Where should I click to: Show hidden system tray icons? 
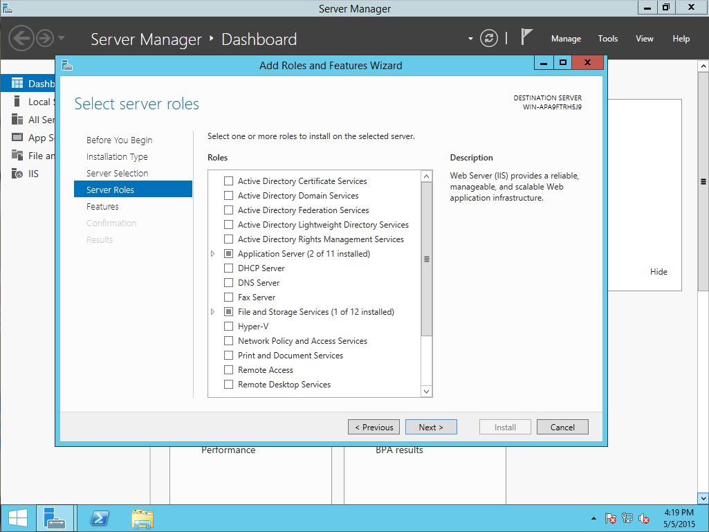click(593, 518)
